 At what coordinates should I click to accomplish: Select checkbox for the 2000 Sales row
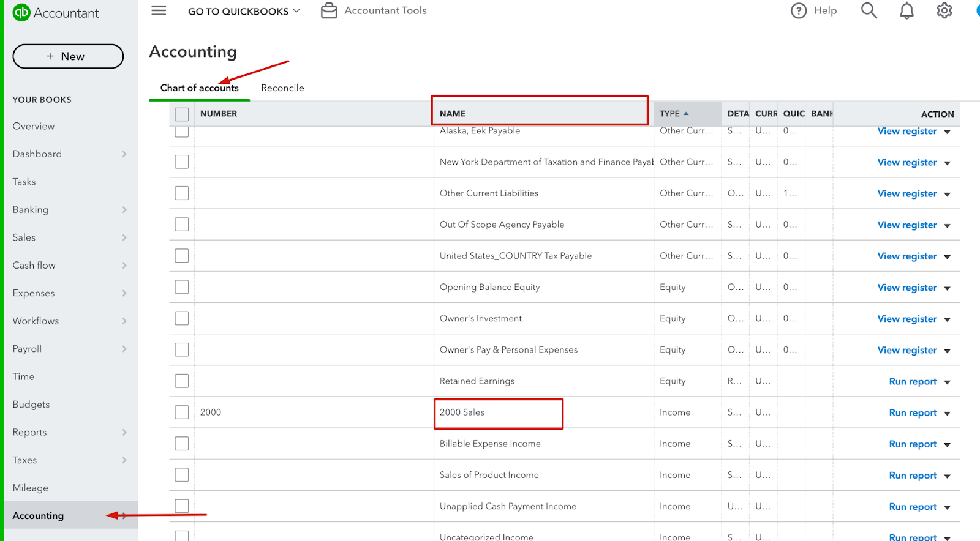[x=182, y=412]
